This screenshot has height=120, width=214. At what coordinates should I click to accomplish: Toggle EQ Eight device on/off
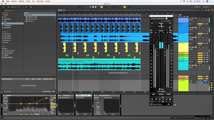(4, 96)
